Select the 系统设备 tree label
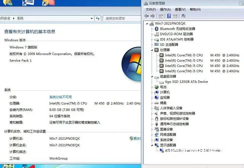 [166, 140]
